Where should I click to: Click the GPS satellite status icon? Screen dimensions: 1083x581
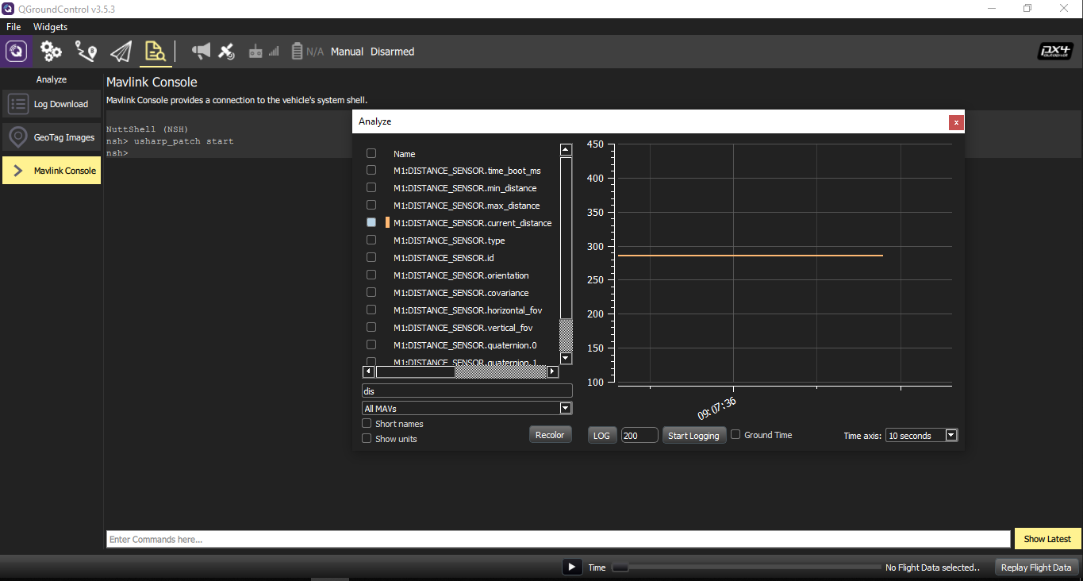click(x=227, y=52)
